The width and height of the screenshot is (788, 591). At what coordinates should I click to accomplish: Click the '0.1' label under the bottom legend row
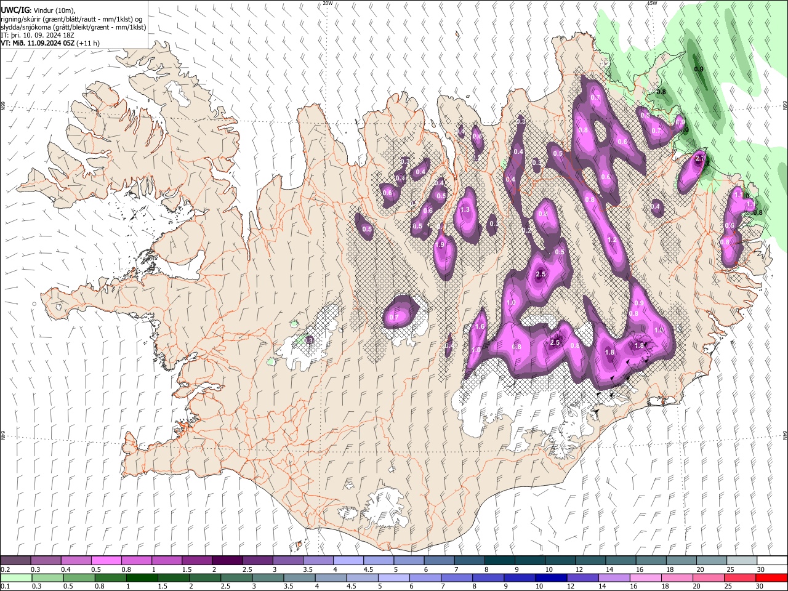point(5,587)
